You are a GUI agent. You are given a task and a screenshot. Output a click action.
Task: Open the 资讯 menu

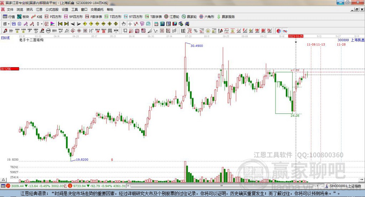coord(30,10)
